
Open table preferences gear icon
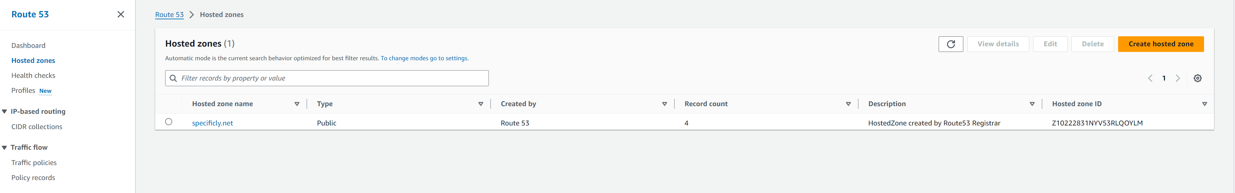(1198, 79)
